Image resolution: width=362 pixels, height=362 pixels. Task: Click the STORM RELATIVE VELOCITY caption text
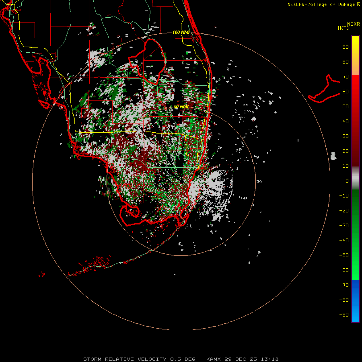125,359
